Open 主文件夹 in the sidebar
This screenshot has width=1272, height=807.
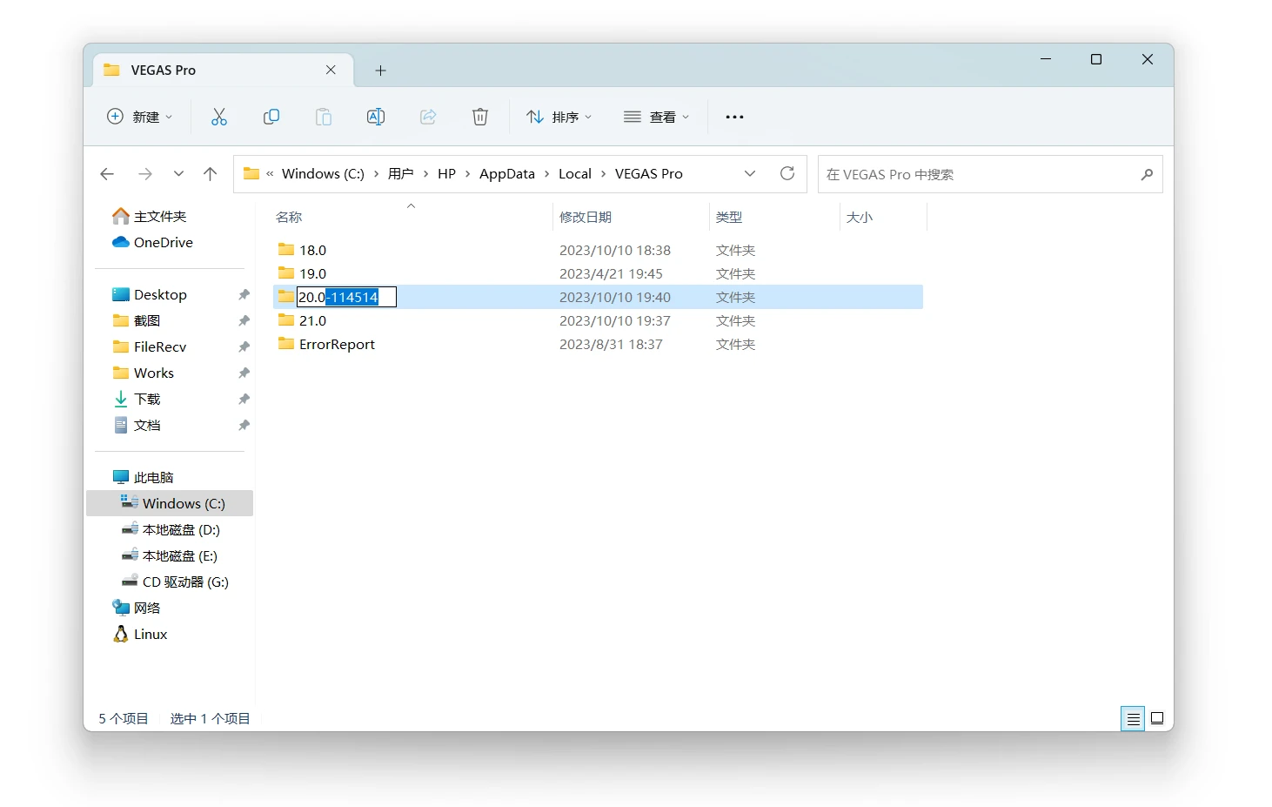click(x=150, y=216)
